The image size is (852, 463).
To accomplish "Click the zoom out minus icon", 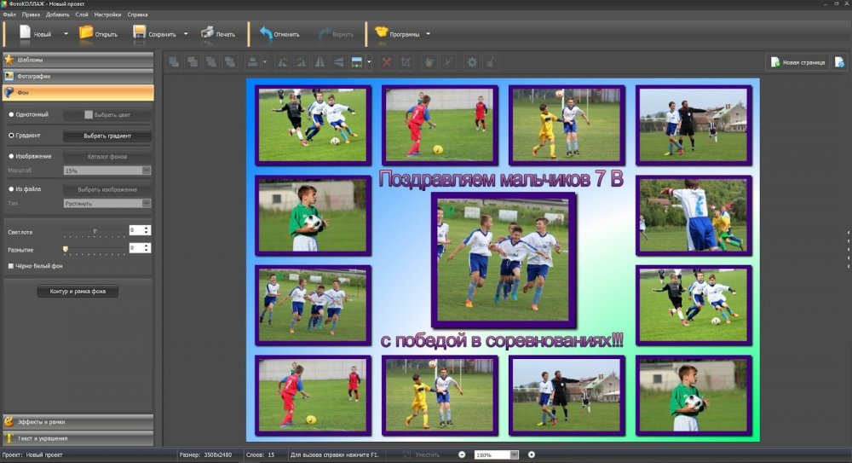I will pyautogui.click(x=462, y=454).
